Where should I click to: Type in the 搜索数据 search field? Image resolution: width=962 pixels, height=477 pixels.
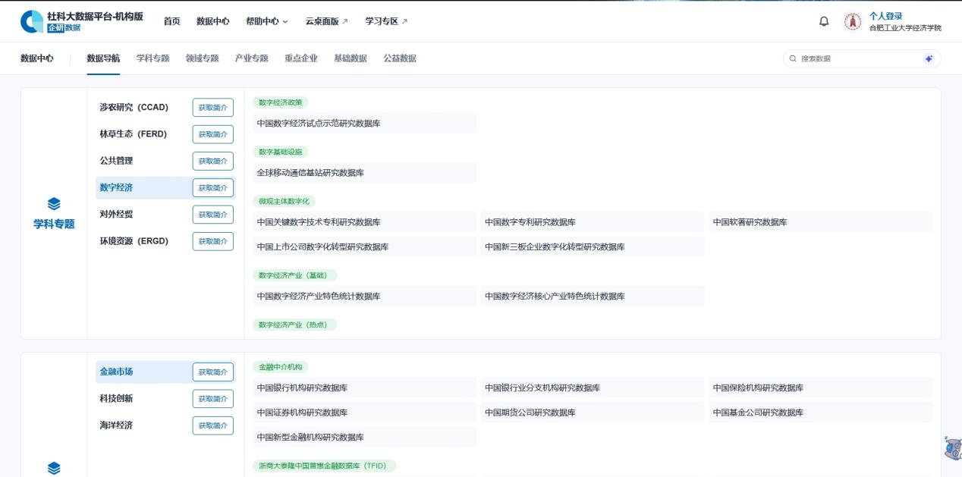tap(857, 59)
